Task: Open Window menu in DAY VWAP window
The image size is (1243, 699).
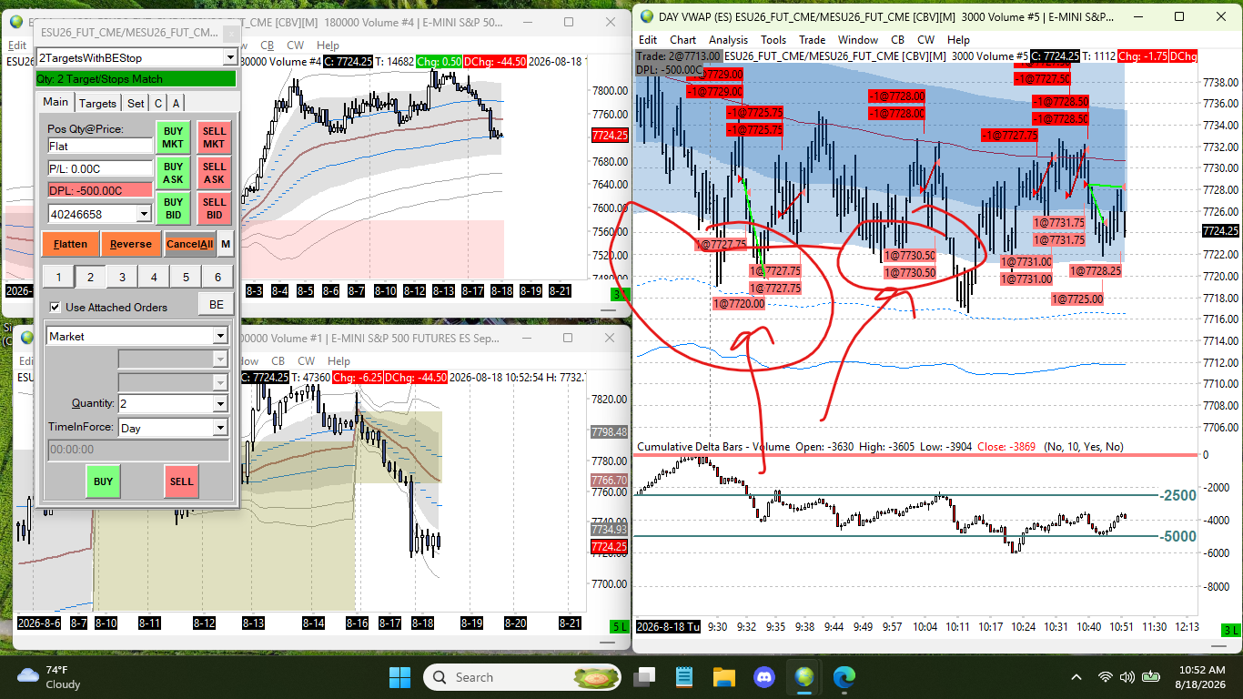Action: coord(858,40)
